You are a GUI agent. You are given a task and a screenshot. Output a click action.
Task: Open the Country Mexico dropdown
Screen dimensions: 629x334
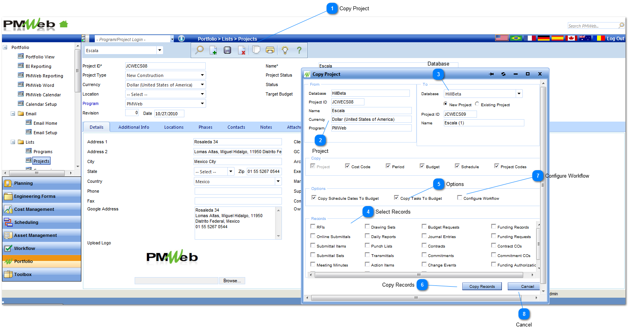click(x=278, y=181)
